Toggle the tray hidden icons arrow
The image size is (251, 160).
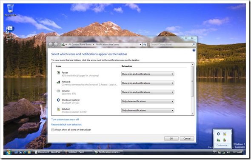point(215,152)
